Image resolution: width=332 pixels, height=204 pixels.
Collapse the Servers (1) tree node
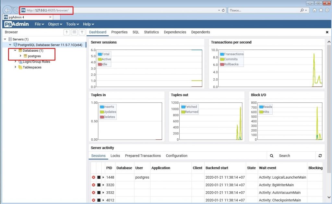pyautogui.click(x=5, y=38)
